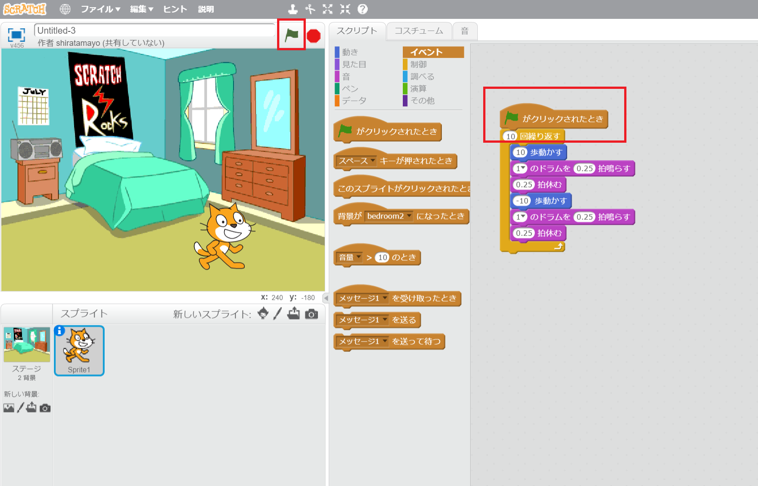Click the script's がクリックされたとき hat block
This screenshot has height=486, width=758.
(554, 118)
